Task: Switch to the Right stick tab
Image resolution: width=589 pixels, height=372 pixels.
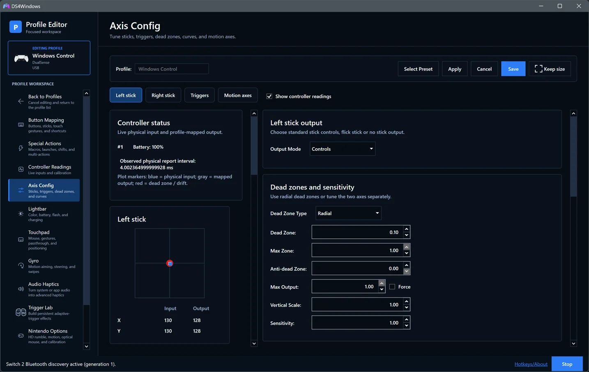Action: (x=163, y=95)
